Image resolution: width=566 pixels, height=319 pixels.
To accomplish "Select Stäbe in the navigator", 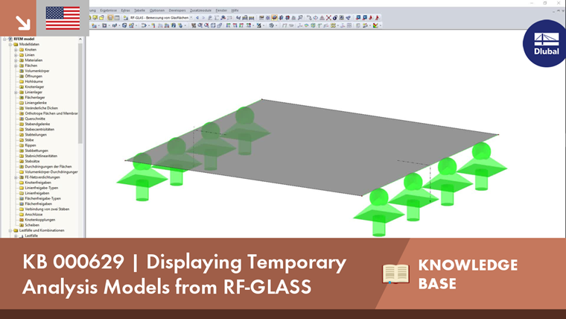I will coord(29,140).
